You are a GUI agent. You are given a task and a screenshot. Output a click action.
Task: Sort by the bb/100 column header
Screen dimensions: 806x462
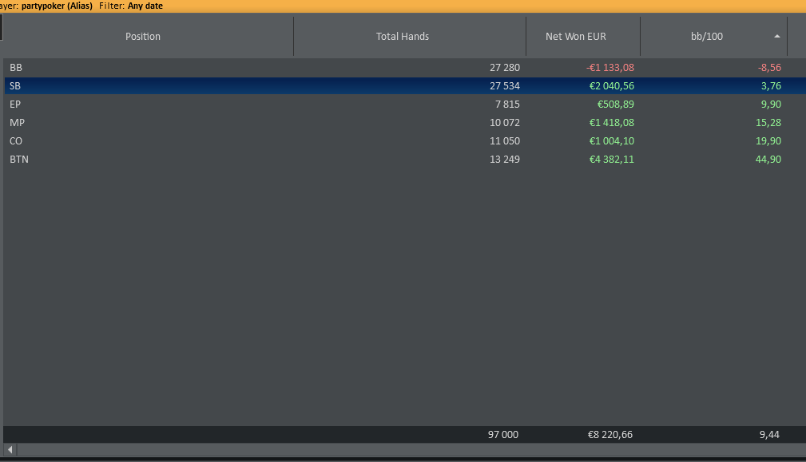(713, 37)
